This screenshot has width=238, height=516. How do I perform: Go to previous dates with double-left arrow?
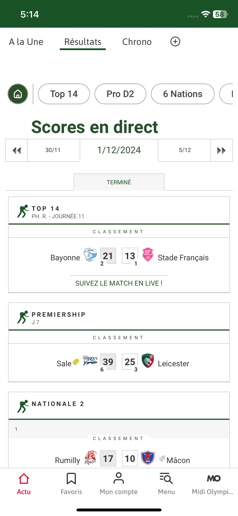pos(17,150)
